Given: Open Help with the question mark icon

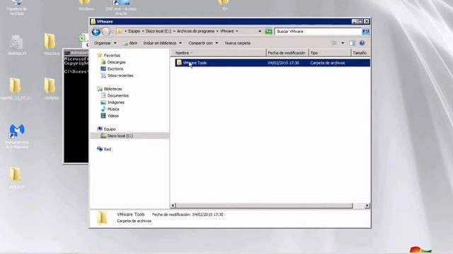Looking at the screenshot, I should (362, 43).
